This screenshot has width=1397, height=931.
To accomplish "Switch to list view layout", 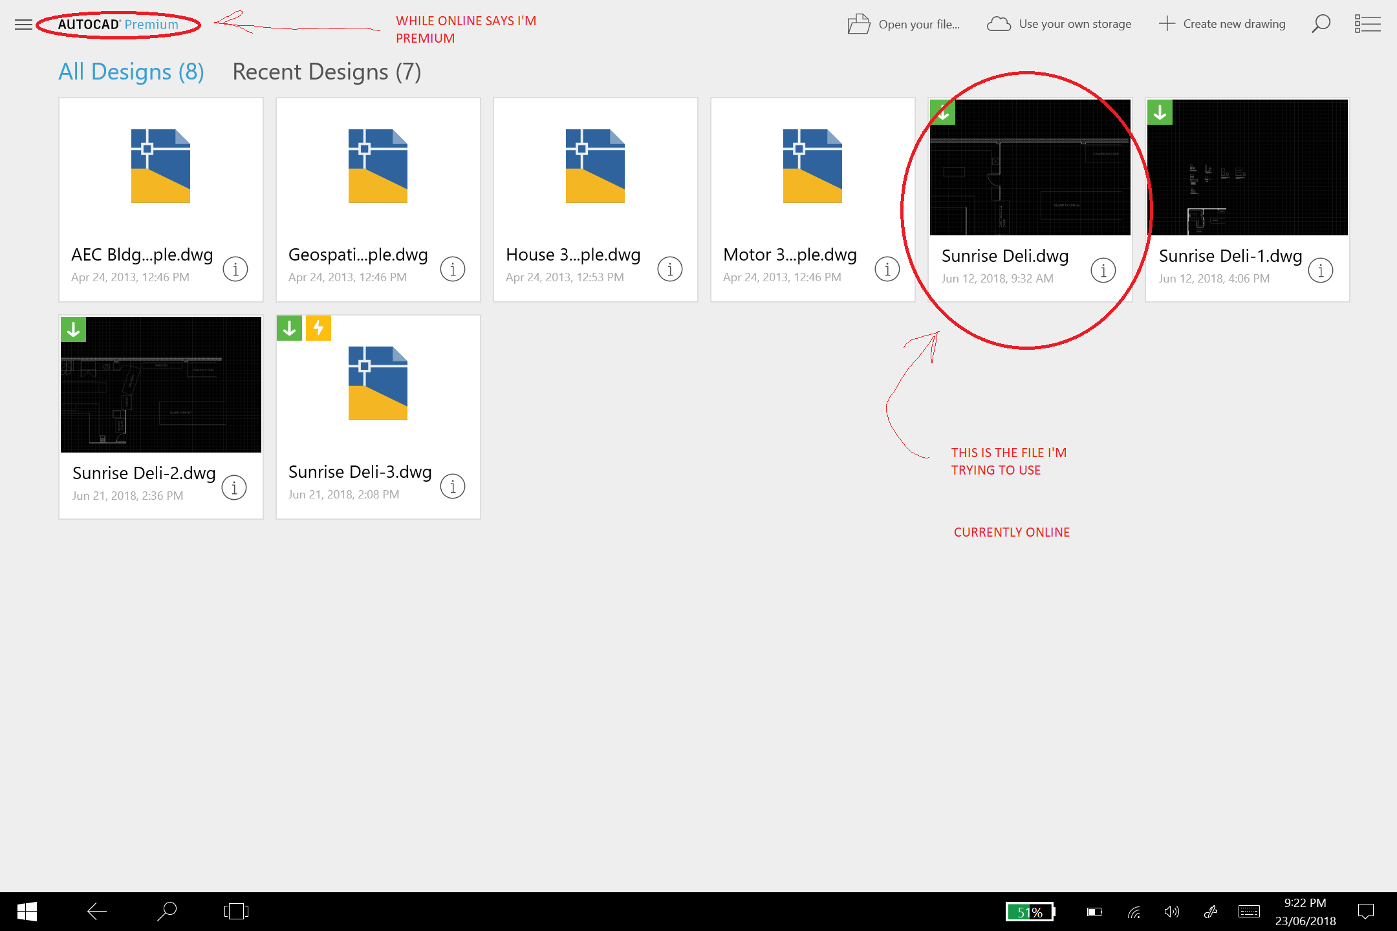I will pyautogui.click(x=1367, y=24).
